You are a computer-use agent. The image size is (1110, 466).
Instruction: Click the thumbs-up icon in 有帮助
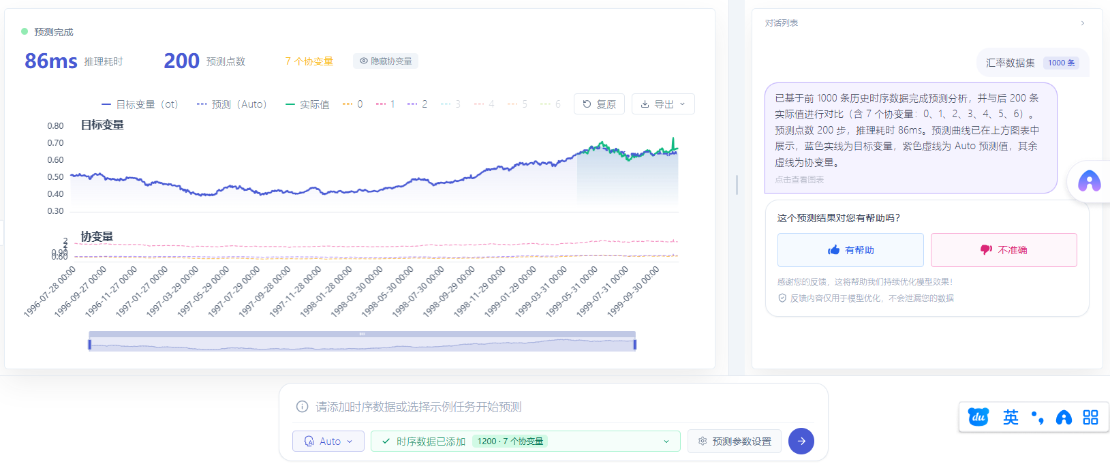coord(833,250)
